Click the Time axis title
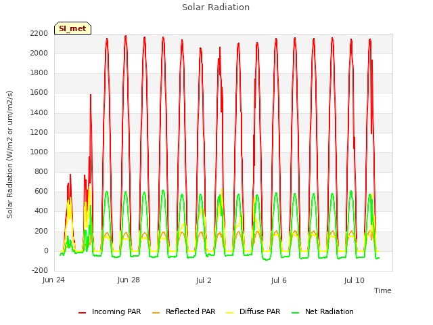433x325 pixels. 383,290
